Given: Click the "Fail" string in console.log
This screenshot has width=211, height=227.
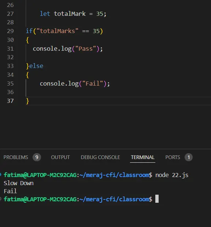Looking at the screenshot, I should [93, 84].
